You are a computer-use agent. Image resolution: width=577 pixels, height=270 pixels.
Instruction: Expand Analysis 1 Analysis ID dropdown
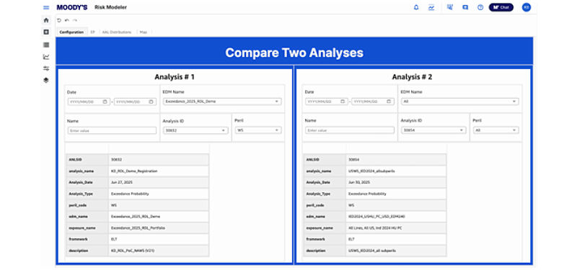click(195, 130)
